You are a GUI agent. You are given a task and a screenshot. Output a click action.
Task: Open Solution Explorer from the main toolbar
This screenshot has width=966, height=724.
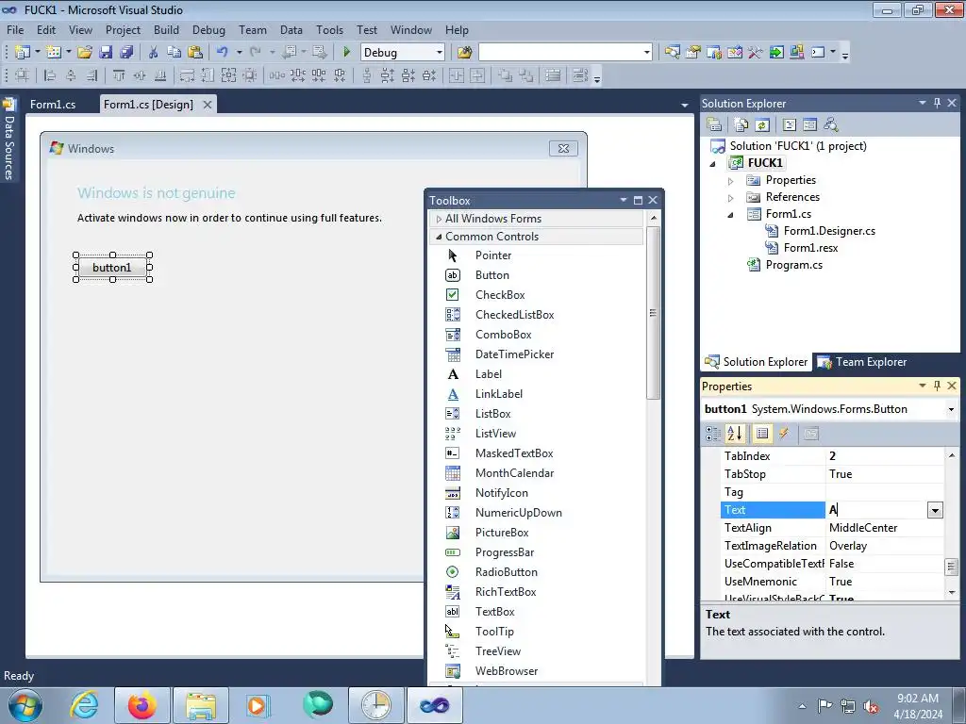672,53
